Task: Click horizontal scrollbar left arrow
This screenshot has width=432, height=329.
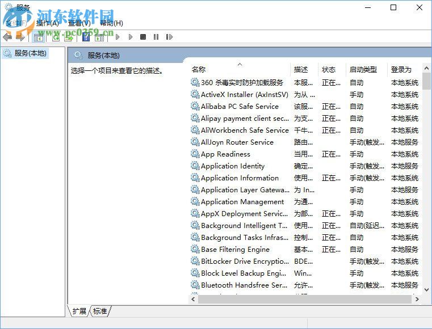Action: (193, 299)
